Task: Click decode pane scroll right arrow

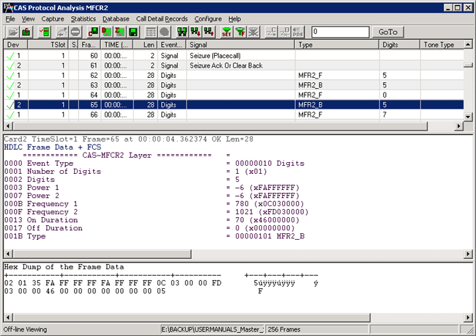Action: coord(468,254)
